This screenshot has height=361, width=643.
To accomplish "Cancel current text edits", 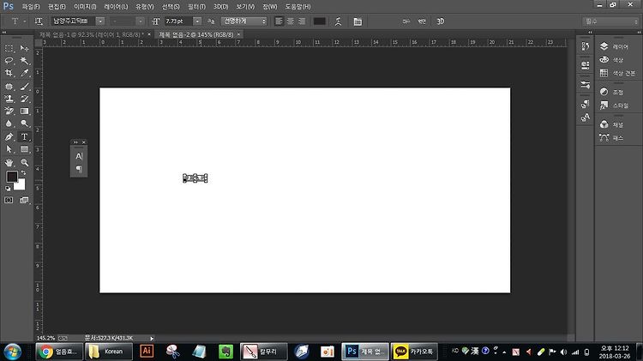I will pyautogui.click(x=406, y=21).
